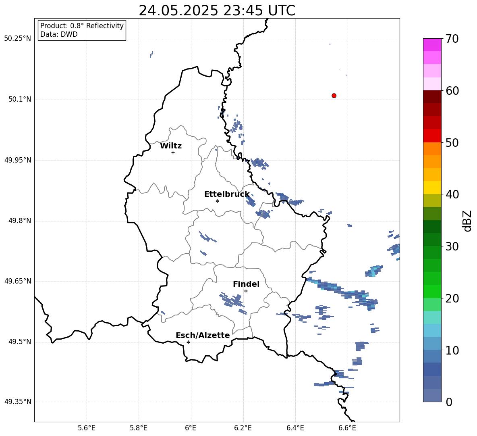Click the Wiltz city label
Image resolution: width=477 pixels, height=436 pixels.
tap(171, 146)
